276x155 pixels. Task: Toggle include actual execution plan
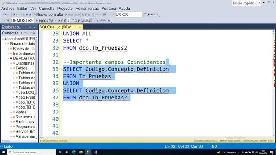coord(72,21)
